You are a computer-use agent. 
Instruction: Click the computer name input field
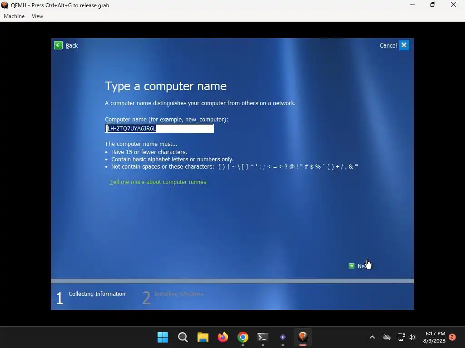[159, 128]
